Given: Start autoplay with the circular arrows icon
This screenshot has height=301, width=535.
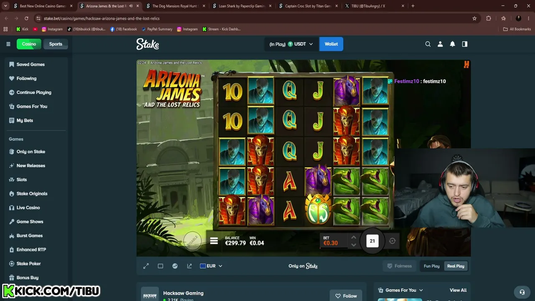Looking at the screenshot, I should [x=392, y=241].
